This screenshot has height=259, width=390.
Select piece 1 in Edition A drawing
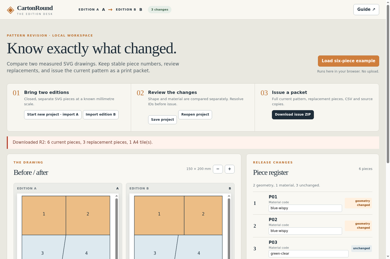(x=44, y=215)
